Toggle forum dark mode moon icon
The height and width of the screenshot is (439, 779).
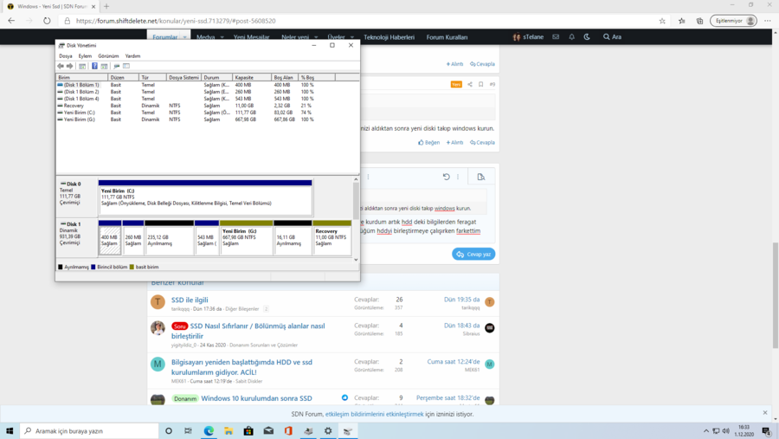coord(587,36)
